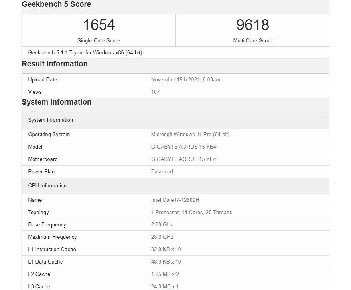Select the L2 value "1.25 MB x 2"
This screenshot has width=351, height=290.
pos(165,274)
